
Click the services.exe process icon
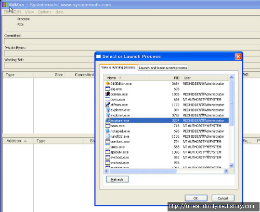(x=108, y=142)
